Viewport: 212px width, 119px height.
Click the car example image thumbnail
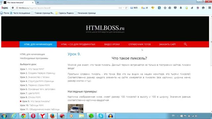(x=76, y=108)
